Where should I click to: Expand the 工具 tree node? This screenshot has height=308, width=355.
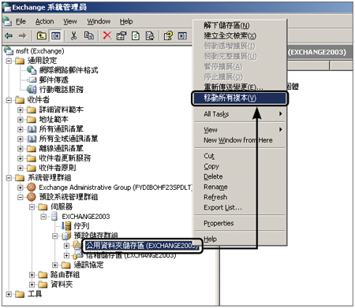(x=9, y=294)
